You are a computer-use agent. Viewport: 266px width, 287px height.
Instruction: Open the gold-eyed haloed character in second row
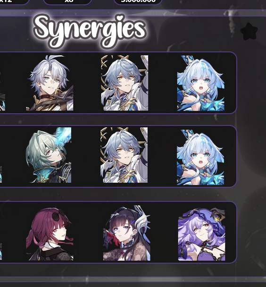(124, 155)
